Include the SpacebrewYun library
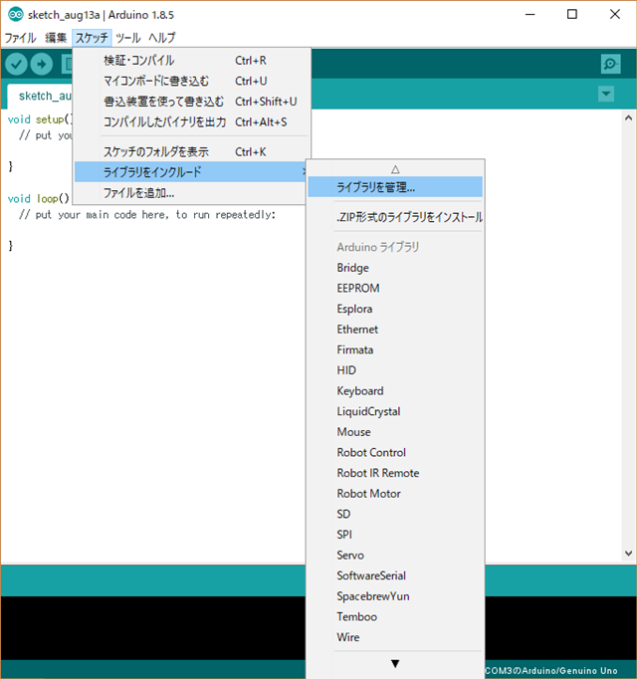Viewport: 637px width, 679px height. point(395,596)
